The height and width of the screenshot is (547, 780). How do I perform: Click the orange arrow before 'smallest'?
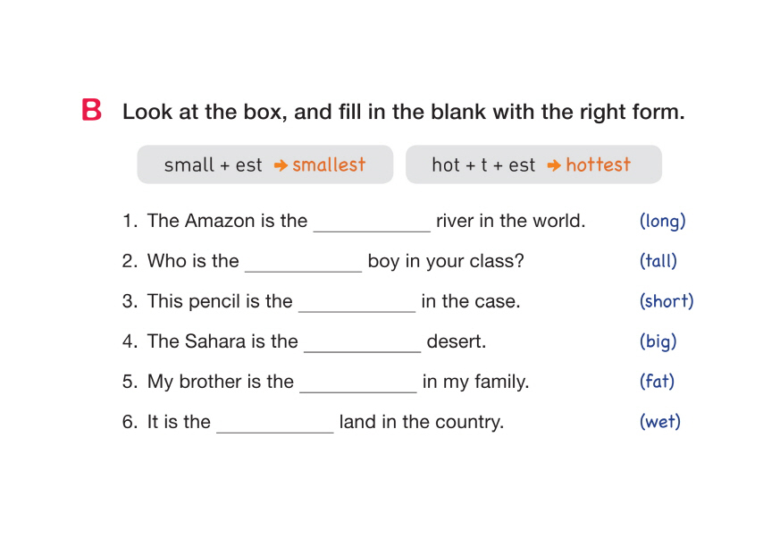point(281,165)
